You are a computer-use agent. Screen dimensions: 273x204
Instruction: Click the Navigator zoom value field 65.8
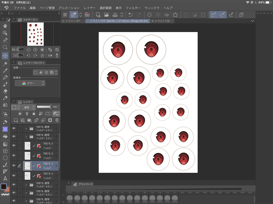point(15,50)
